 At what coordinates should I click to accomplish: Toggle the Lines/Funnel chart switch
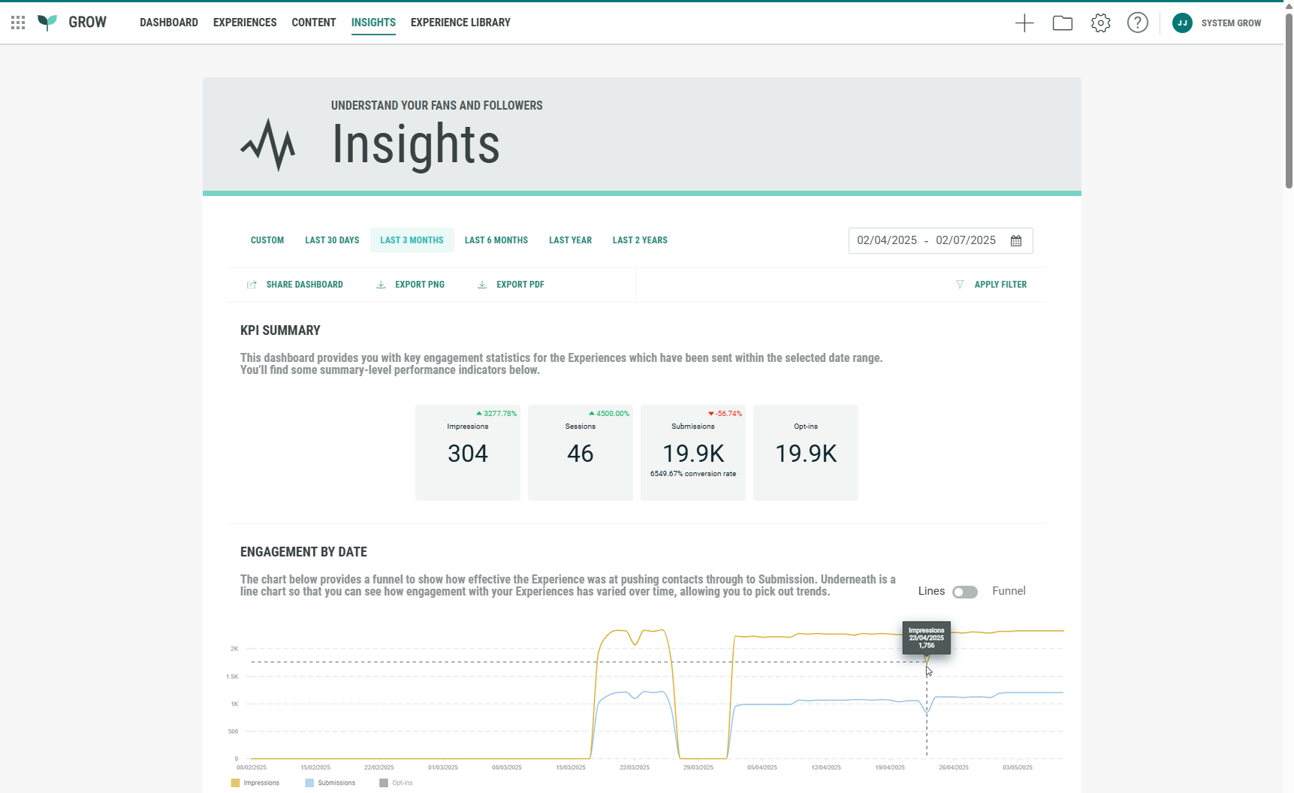pyautogui.click(x=965, y=592)
